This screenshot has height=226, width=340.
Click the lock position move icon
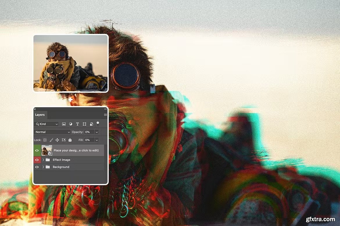(57, 140)
